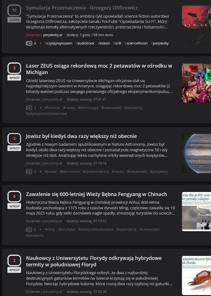Viewport: 211px width, 296px height.
Task: Upvote the Laser ZEUS post with WYKOP
Action: click(14, 78)
